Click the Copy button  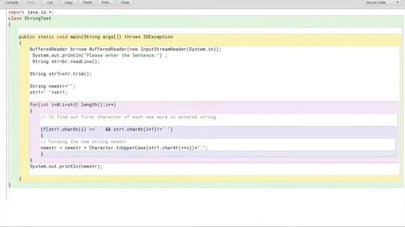pos(68,3)
